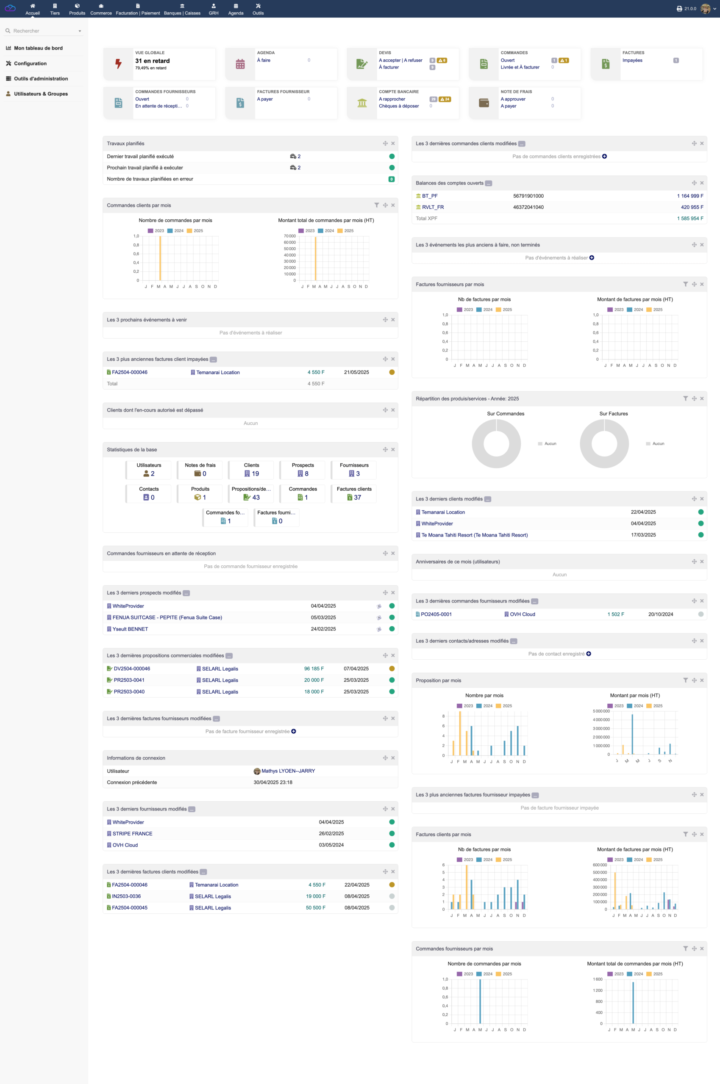Open the Rechercher dropdown arrow
The height and width of the screenshot is (1084, 720).
[80, 31]
